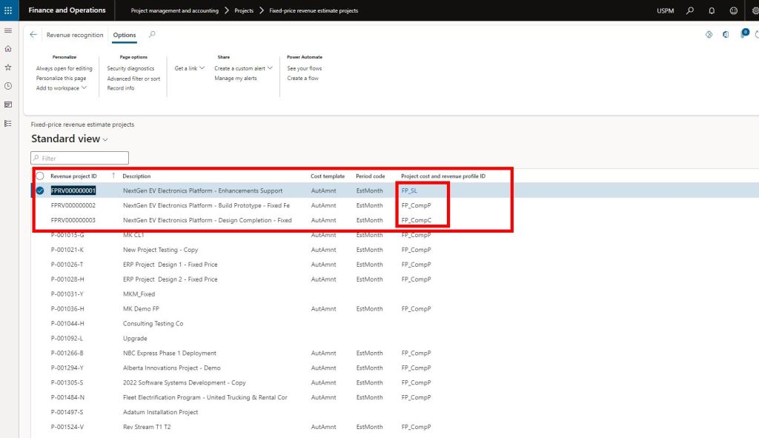The height and width of the screenshot is (438, 759).
Task: Deselect the checked FPRV000000001 row checkbox
Action: 40,190
